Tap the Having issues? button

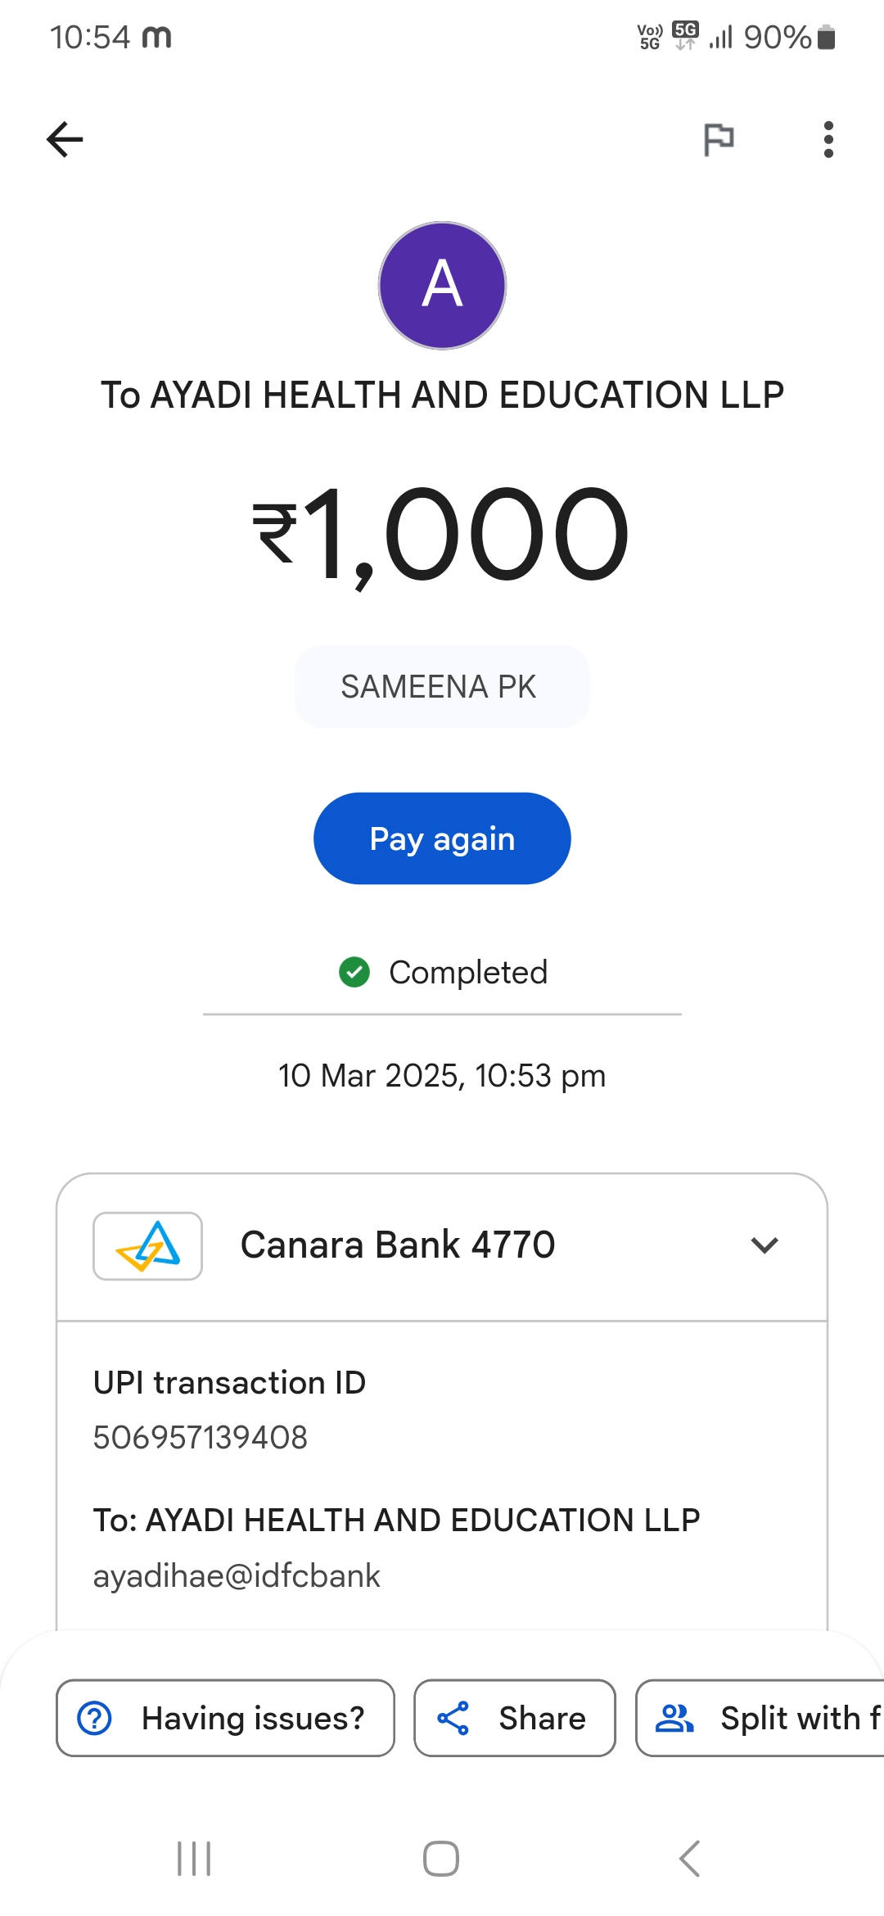pyautogui.click(x=225, y=1718)
